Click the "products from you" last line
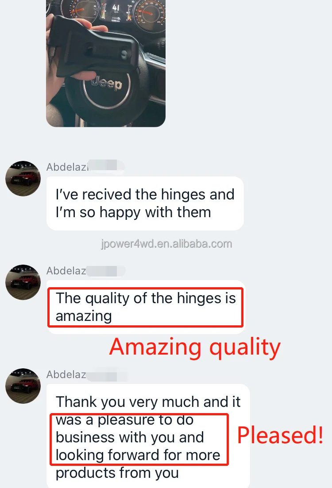This screenshot has width=332, height=488. pyautogui.click(x=117, y=473)
